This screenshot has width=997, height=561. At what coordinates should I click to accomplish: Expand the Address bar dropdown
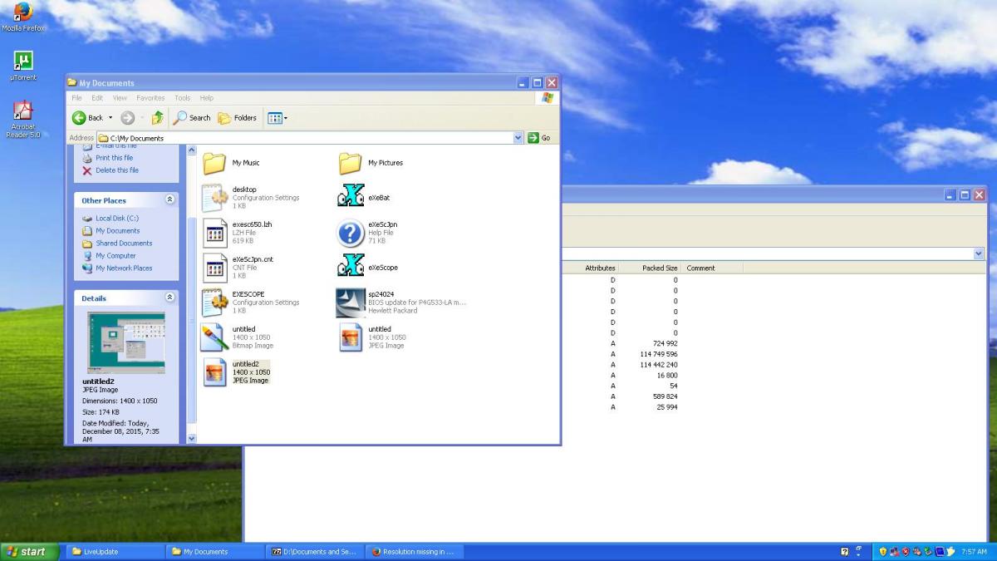pos(518,138)
